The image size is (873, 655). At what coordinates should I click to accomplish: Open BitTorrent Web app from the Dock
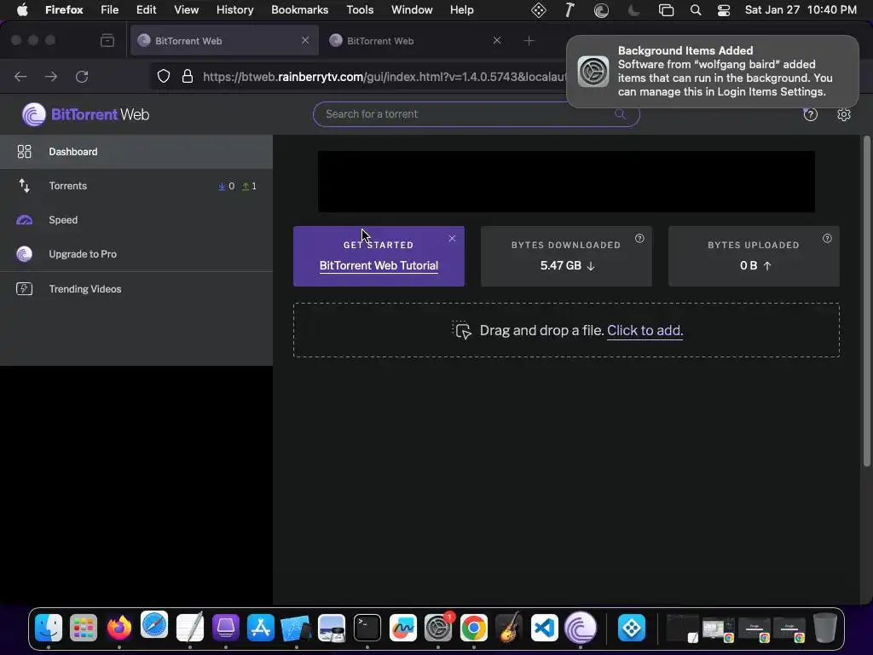(580, 629)
